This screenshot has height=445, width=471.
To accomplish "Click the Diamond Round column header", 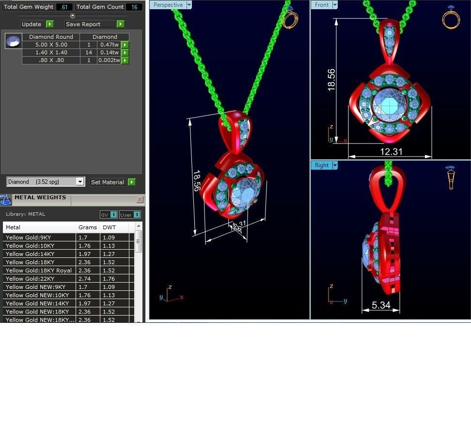I will point(51,37).
